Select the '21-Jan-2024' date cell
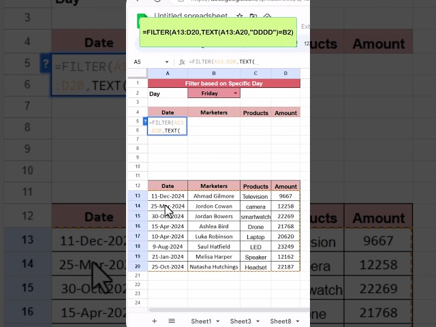This screenshot has width=436, height=327. point(168,257)
